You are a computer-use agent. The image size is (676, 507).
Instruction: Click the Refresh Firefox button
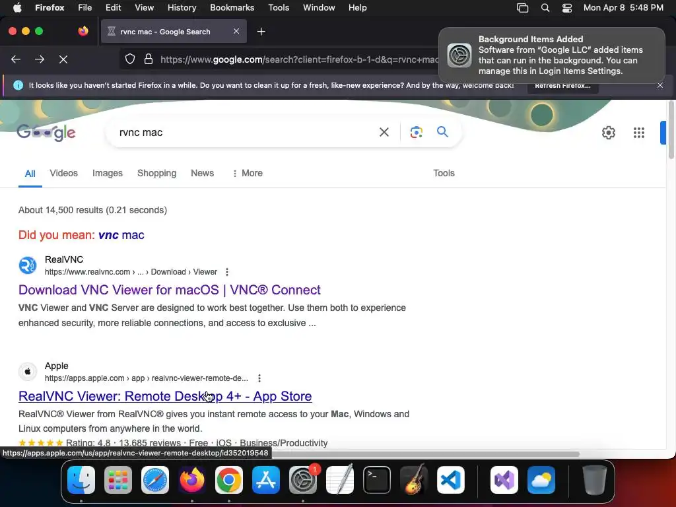562,85
